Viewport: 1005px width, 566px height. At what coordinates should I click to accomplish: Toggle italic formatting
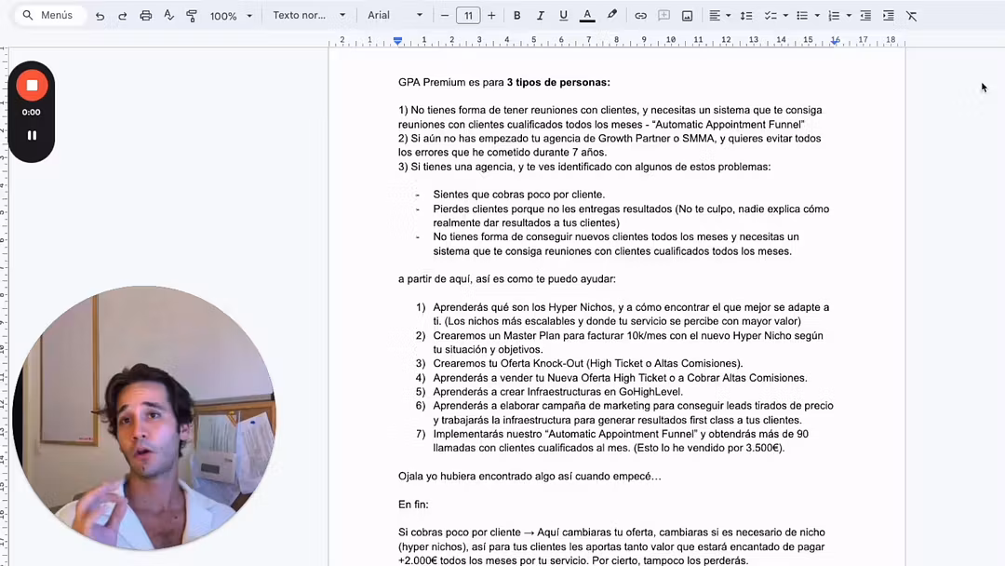click(540, 16)
